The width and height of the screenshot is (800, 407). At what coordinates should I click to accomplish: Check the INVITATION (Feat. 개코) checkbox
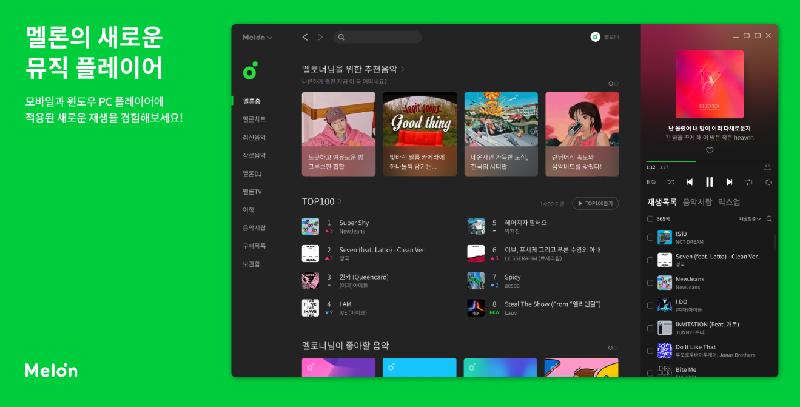point(650,328)
